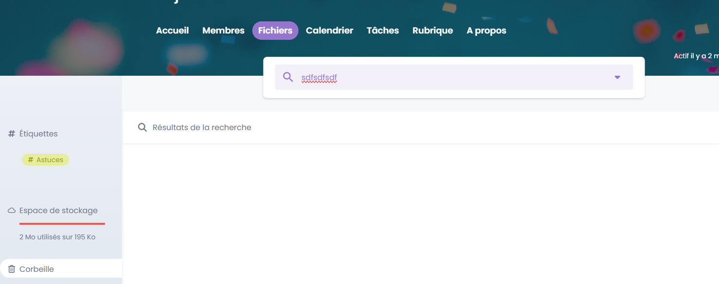The width and height of the screenshot is (719, 284).
Task: Open the Tâches tab
Action: tap(383, 31)
